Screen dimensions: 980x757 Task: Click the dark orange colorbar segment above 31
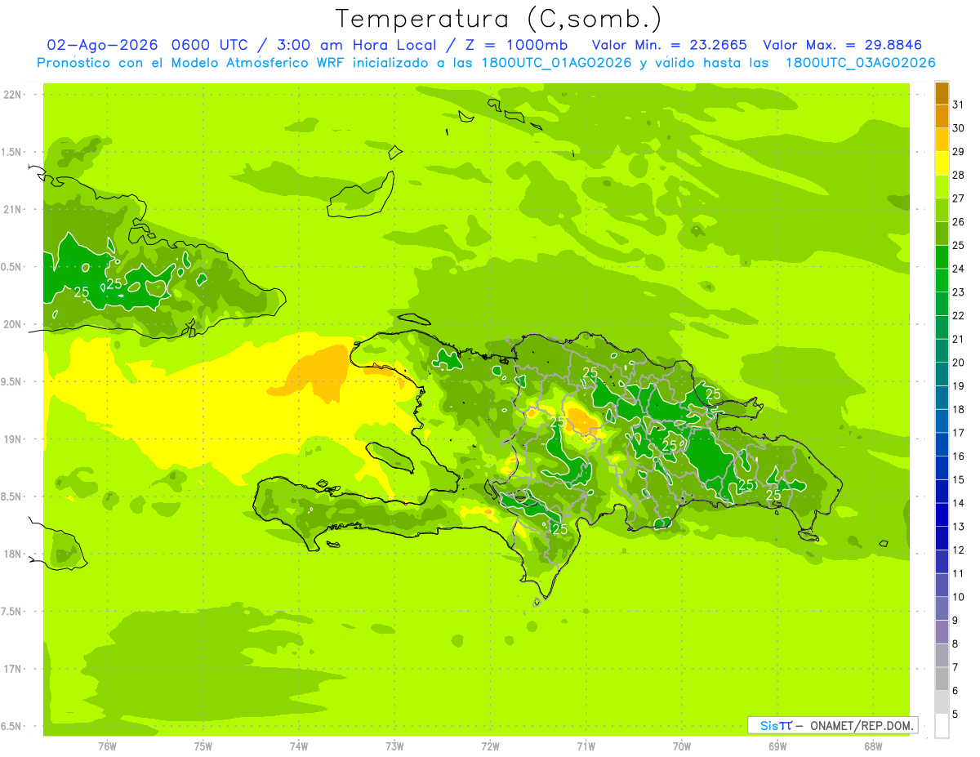click(942, 92)
